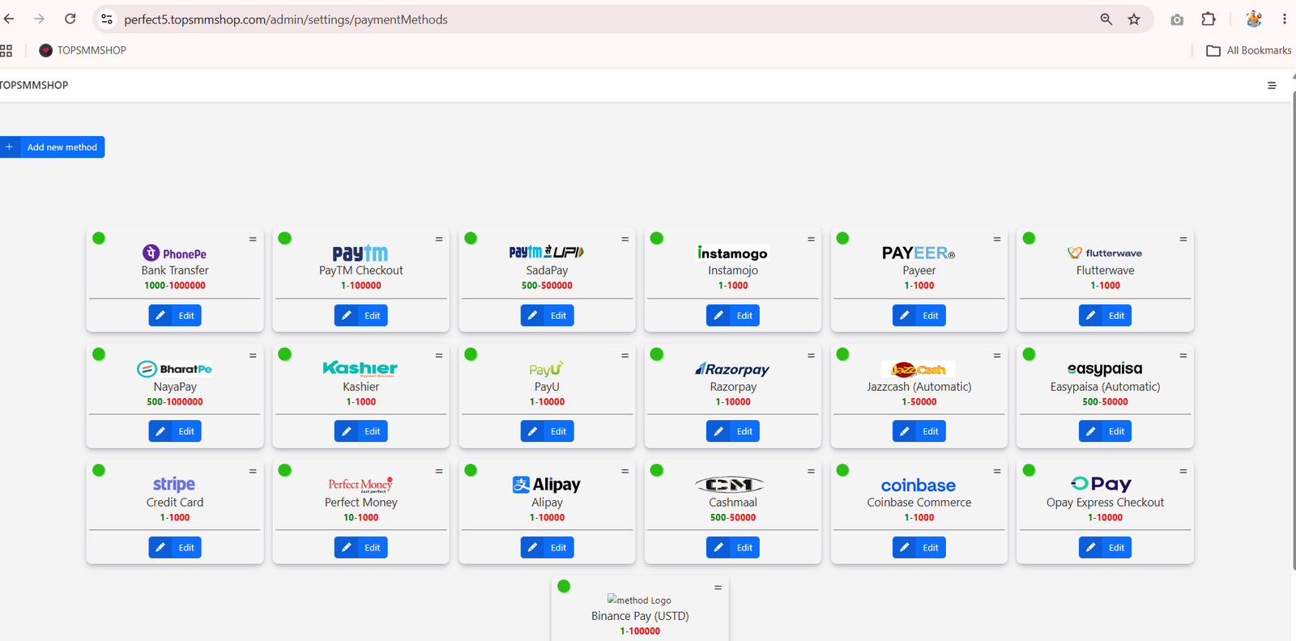This screenshot has height=641, width=1296.
Task: Click the camera icon in browser toolbar
Action: click(x=1177, y=19)
